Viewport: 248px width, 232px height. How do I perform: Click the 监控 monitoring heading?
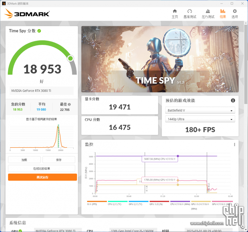click(89, 144)
